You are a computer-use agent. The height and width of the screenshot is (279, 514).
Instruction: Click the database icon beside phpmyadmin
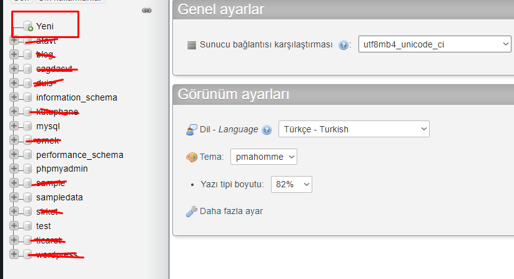pos(27,169)
